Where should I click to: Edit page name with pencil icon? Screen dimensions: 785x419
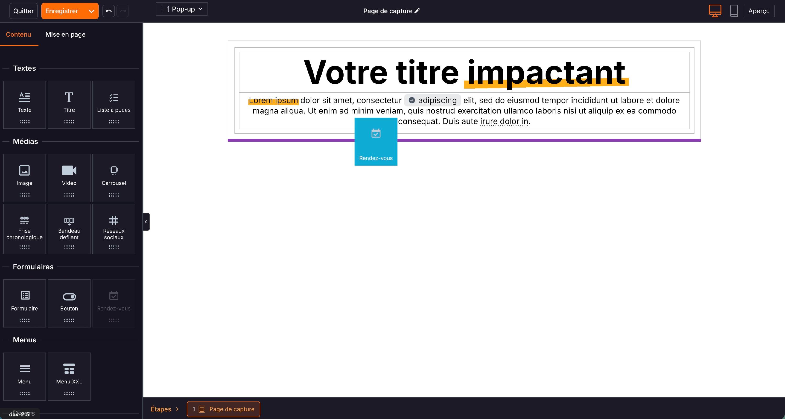tap(417, 11)
